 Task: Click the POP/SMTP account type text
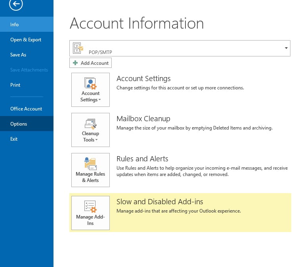pyautogui.click(x=100, y=52)
